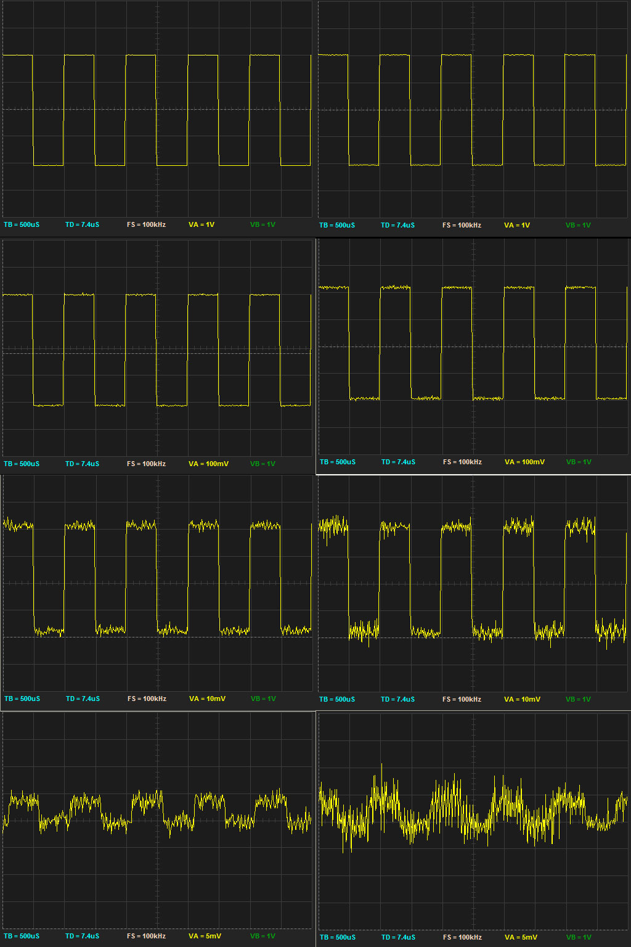
Task: Click FS = 100kHz in right VA = 100mV panel
Action: [x=462, y=462]
